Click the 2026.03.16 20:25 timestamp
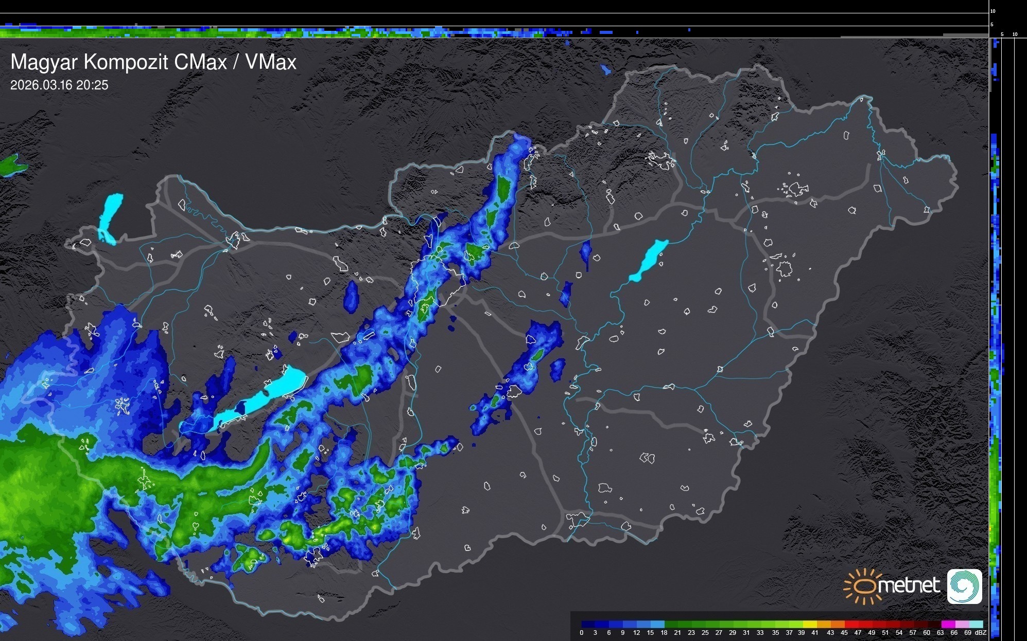 [59, 85]
